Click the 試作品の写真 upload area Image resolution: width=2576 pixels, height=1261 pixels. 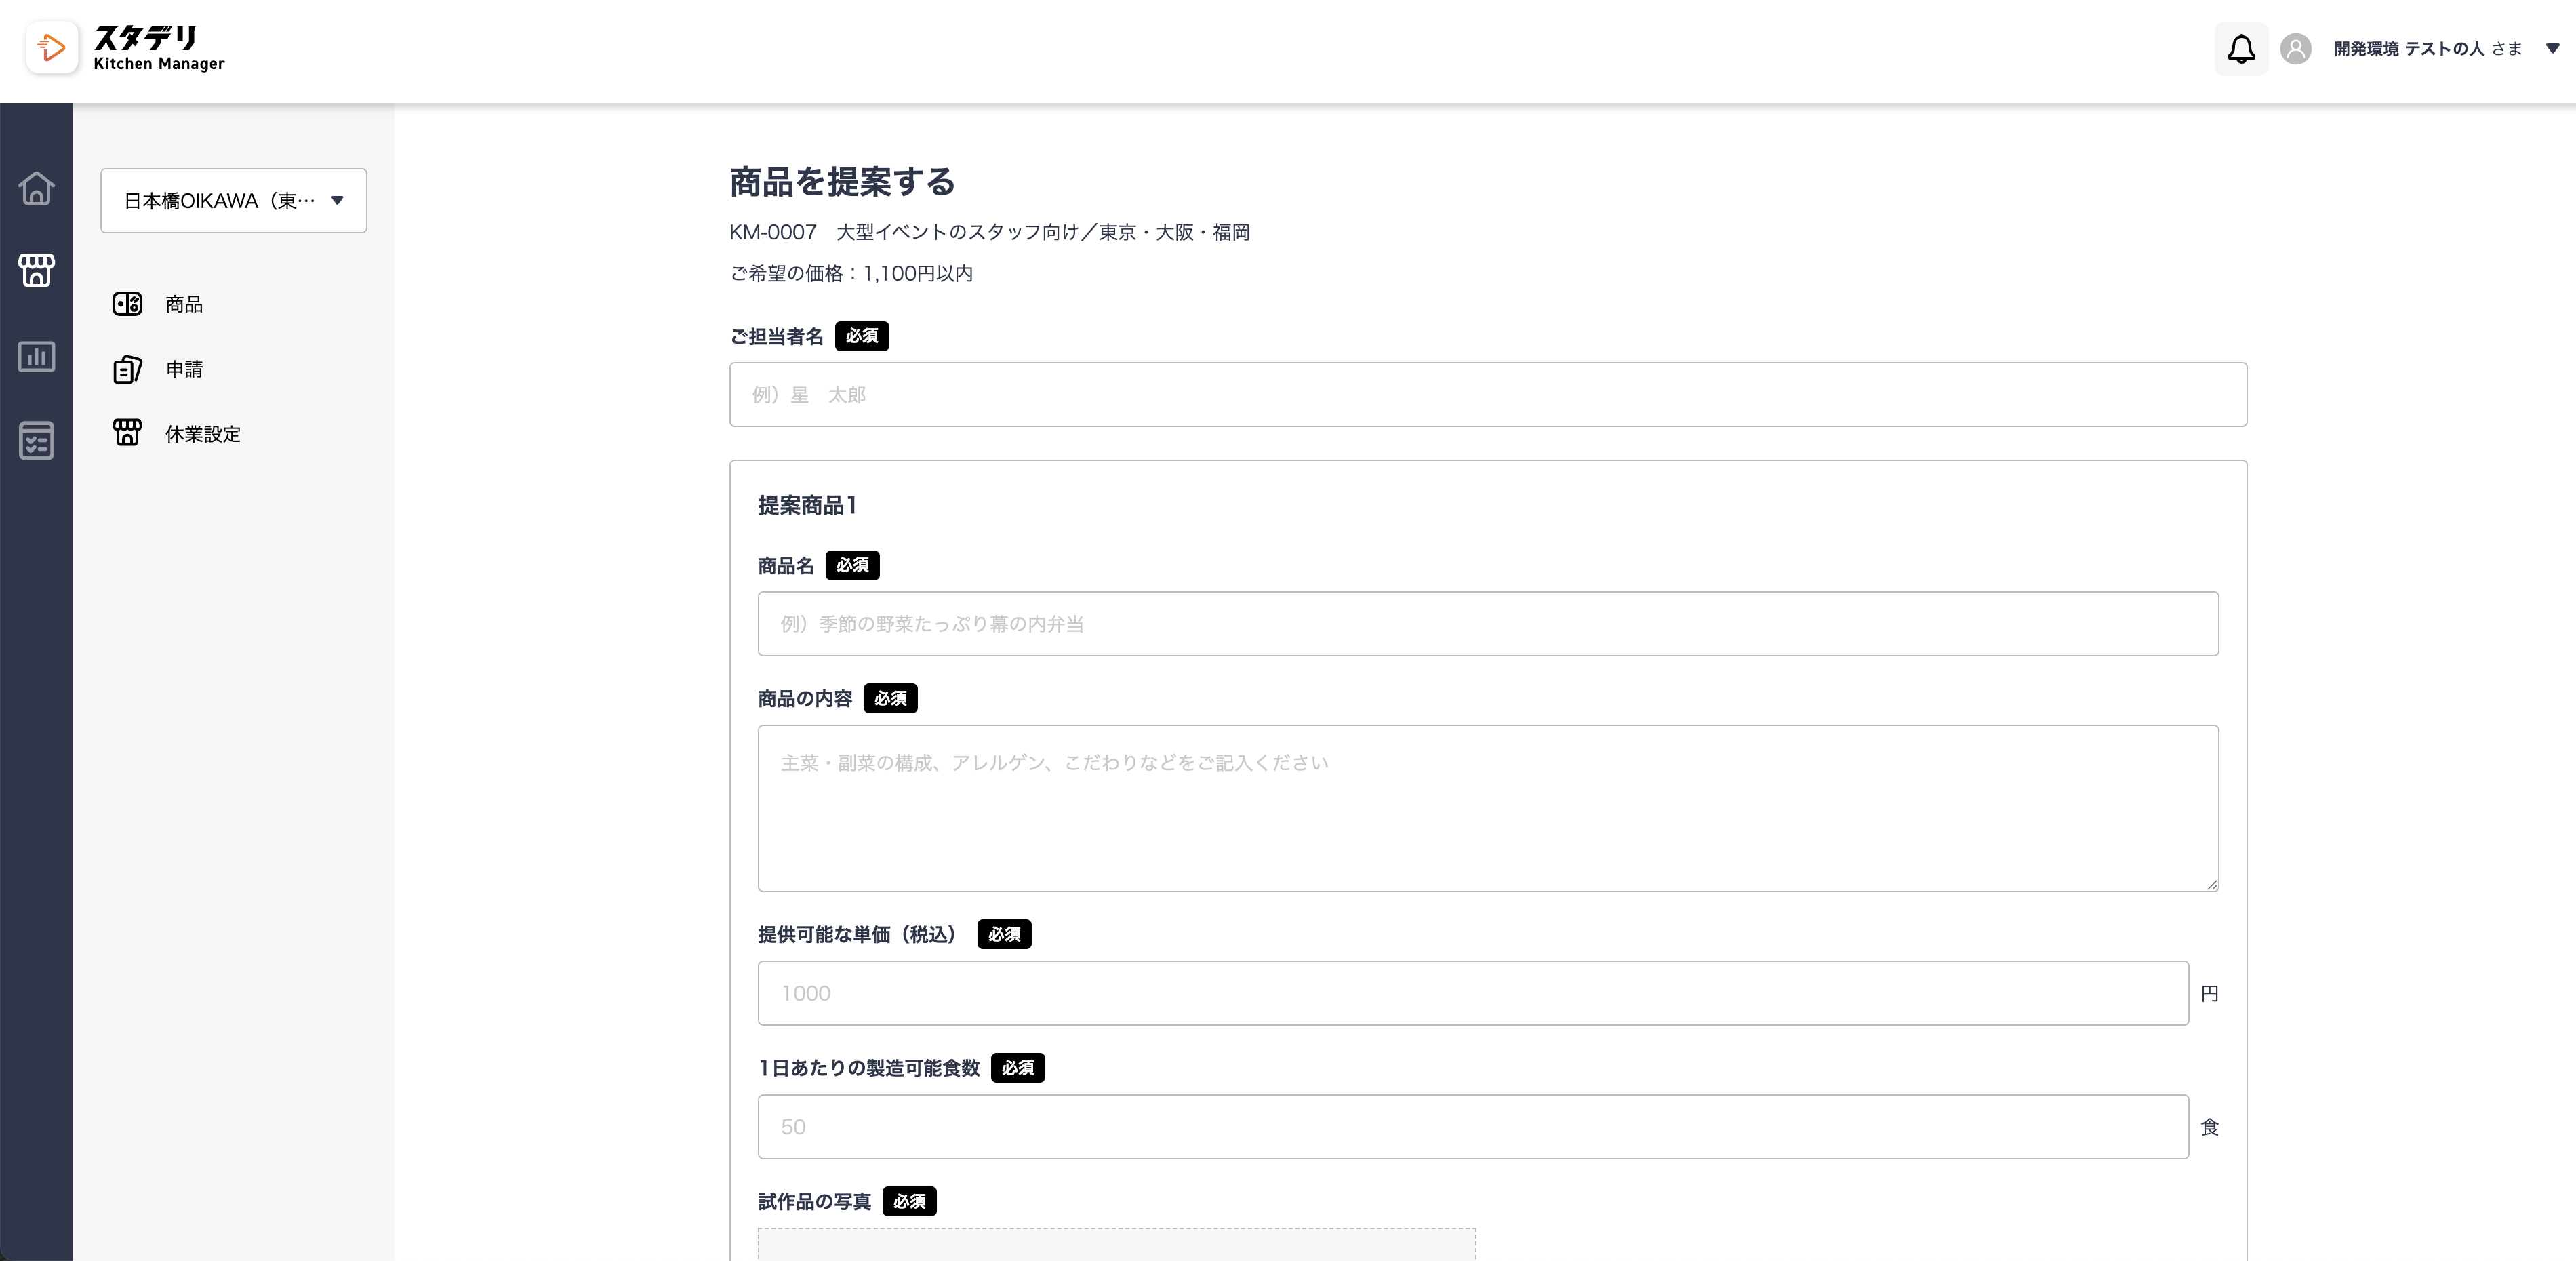point(1116,1245)
